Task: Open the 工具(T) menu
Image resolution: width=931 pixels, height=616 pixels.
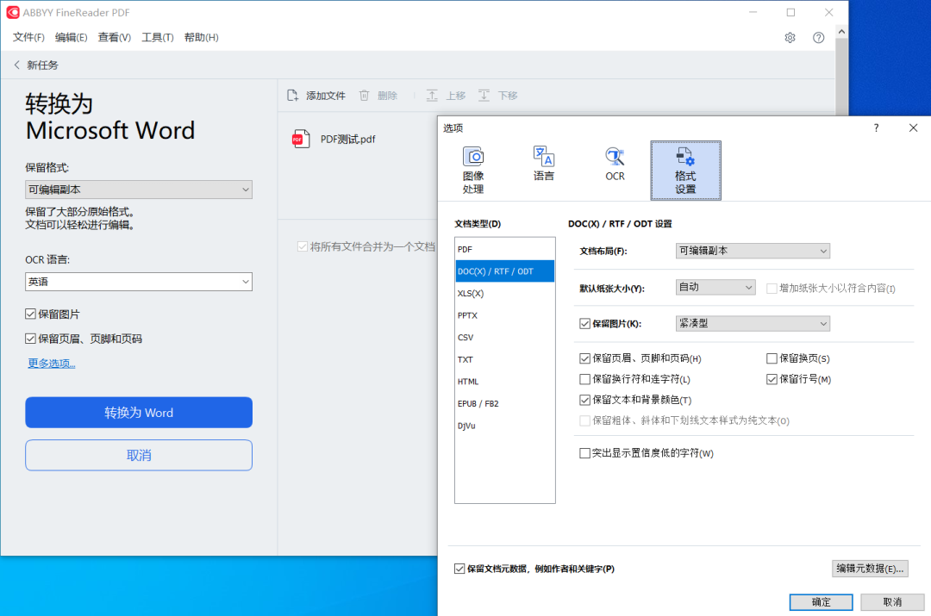Action: point(158,37)
